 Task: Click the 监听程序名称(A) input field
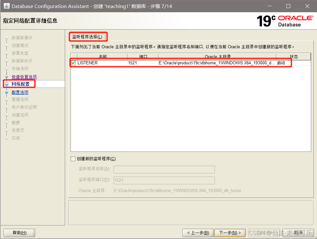pyautogui.click(x=164, y=170)
